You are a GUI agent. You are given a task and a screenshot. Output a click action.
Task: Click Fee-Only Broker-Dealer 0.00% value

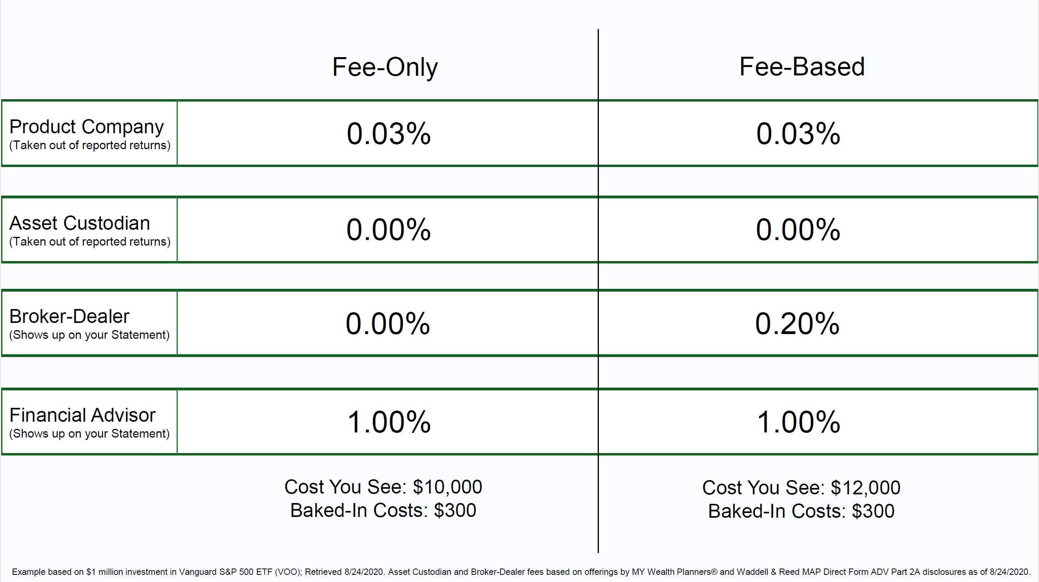point(388,323)
